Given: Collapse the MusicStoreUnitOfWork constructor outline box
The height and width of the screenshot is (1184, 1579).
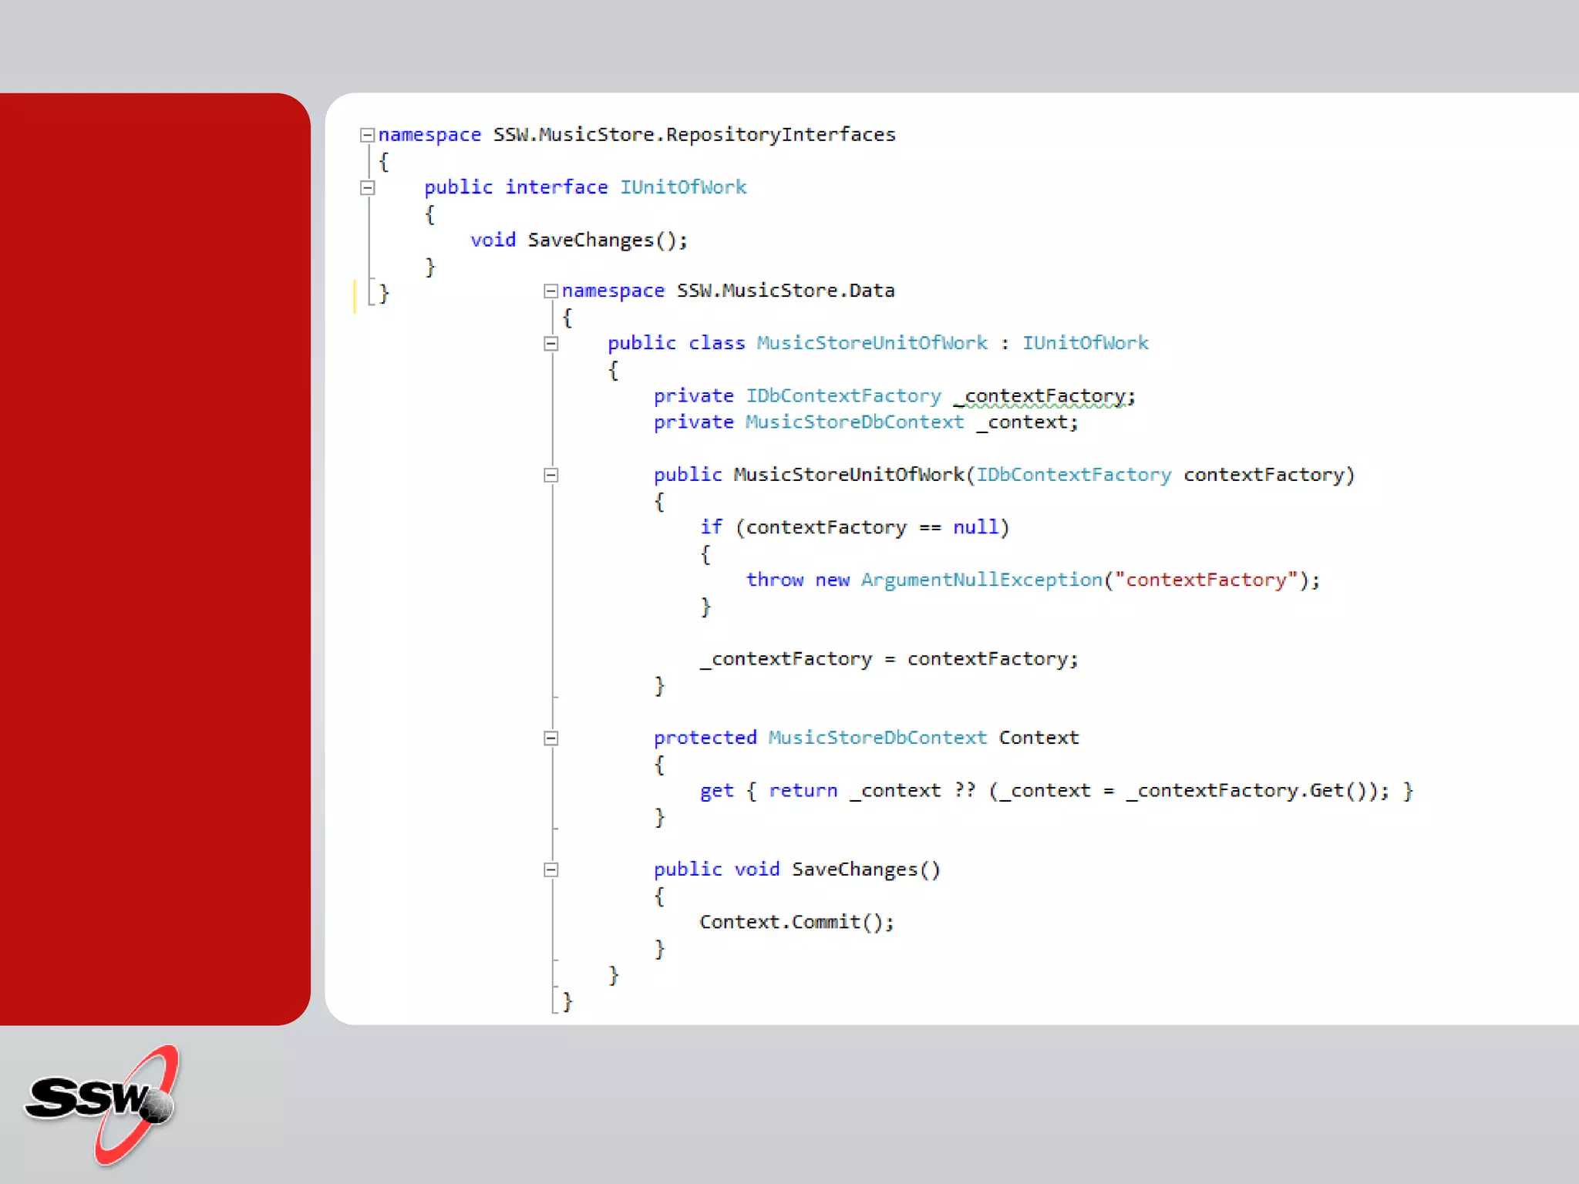Looking at the screenshot, I should coord(550,476).
